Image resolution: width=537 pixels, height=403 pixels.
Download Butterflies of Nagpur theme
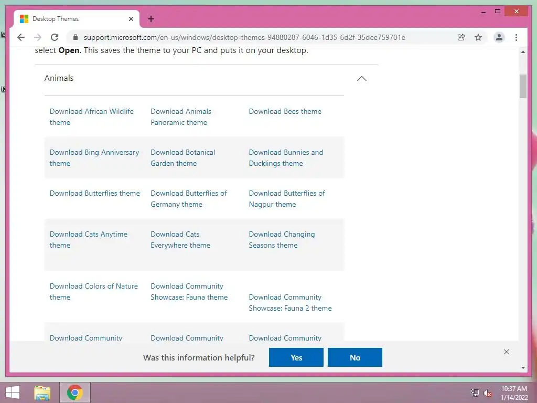287,199
